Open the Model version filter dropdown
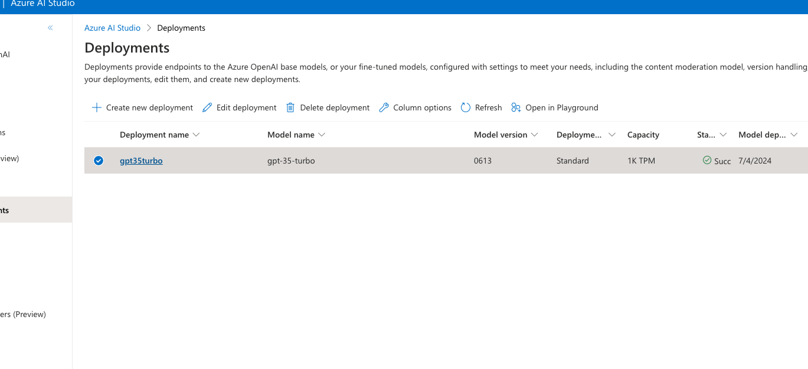 [535, 135]
